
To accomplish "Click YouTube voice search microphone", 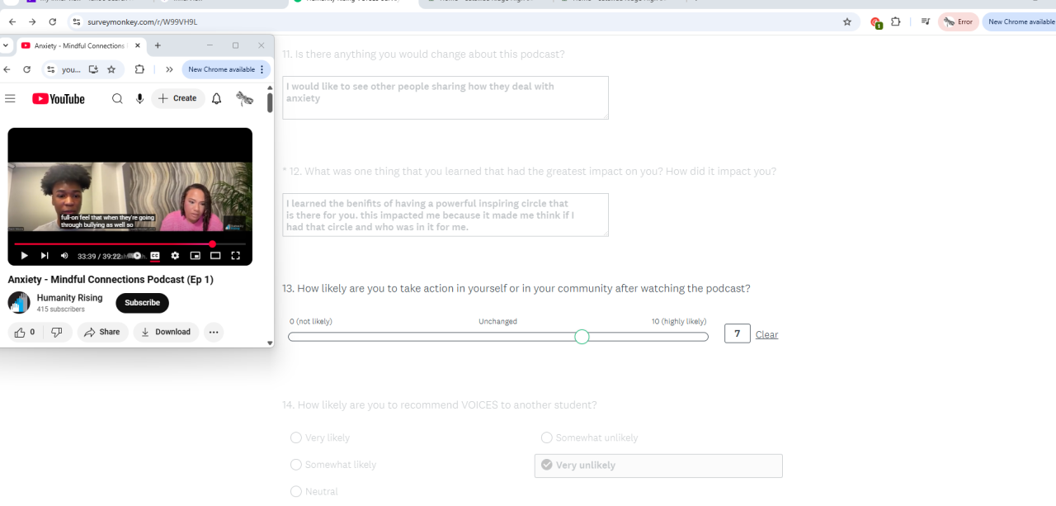I will click(139, 99).
